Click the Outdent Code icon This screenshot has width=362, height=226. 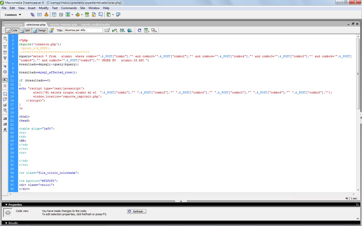[5, 124]
